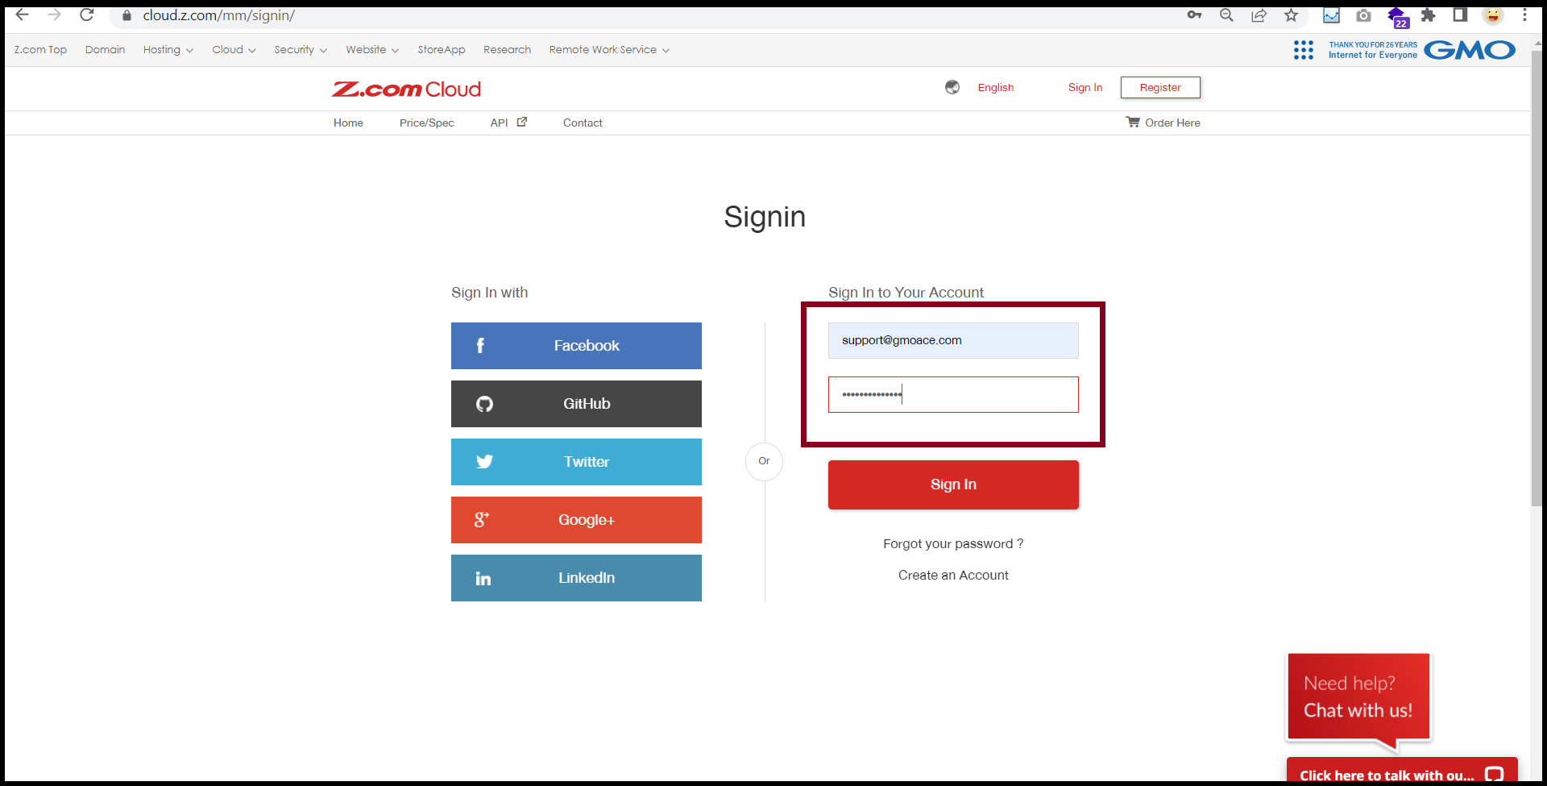Open the Z.com Top menu item
Screen dimensions: 1547x786
(x=40, y=50)
